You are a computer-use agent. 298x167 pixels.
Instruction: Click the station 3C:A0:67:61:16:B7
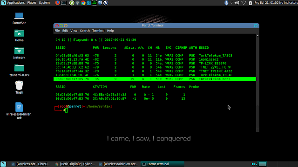[x=109, y=98]
